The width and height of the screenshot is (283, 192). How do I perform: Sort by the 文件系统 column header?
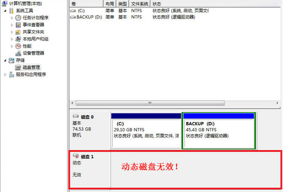[140, 4]
